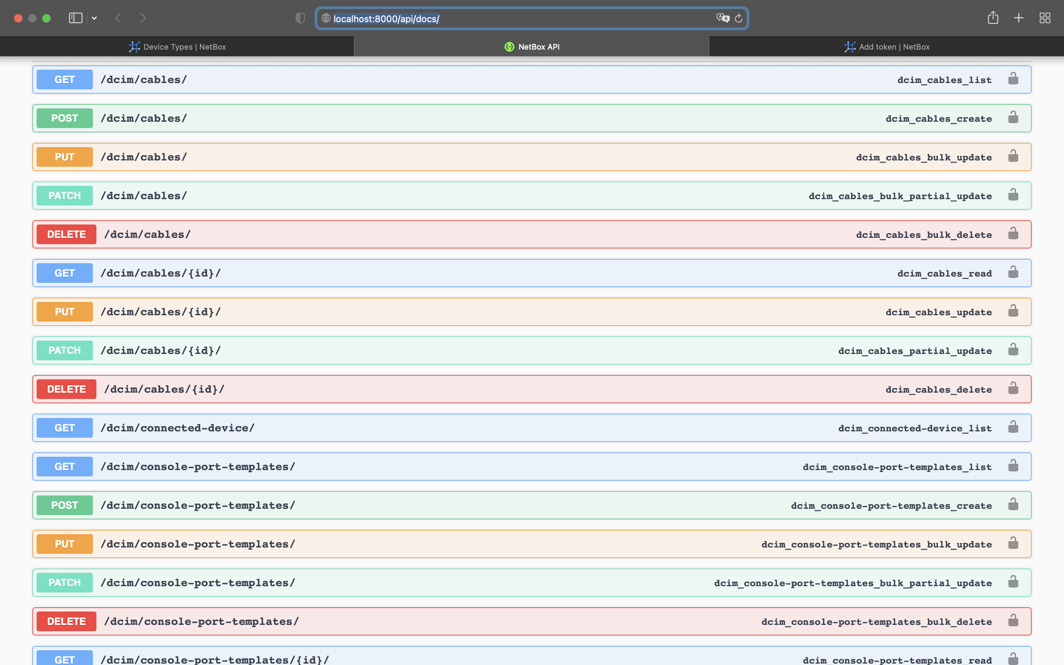Open a new tab with the plus icon
The height and width of the screenshot is (665, 1064).
[1019, 18]
